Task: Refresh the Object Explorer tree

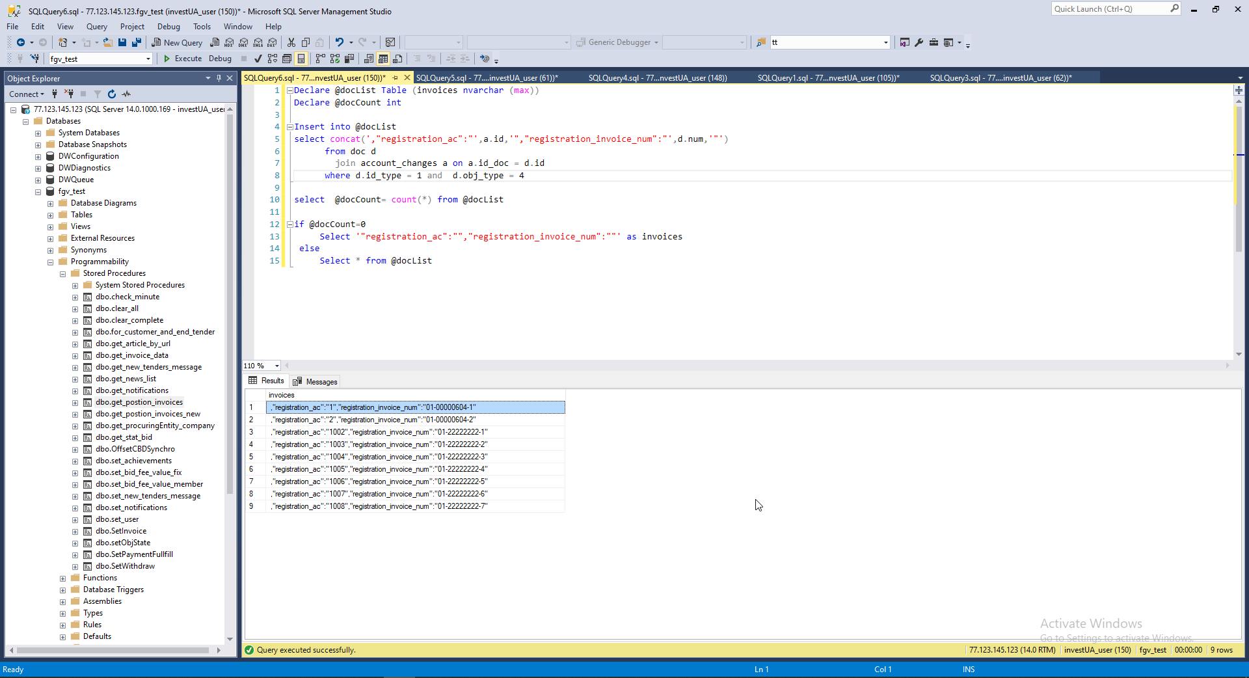Action: (x=112, y=94)
